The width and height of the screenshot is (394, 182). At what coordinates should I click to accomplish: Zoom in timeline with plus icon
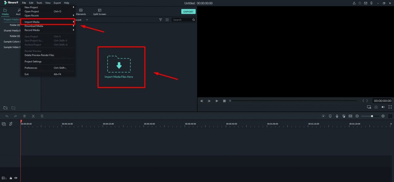point(383,116)
